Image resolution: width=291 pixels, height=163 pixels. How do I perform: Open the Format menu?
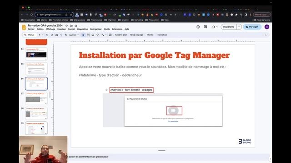pos(71,29)
